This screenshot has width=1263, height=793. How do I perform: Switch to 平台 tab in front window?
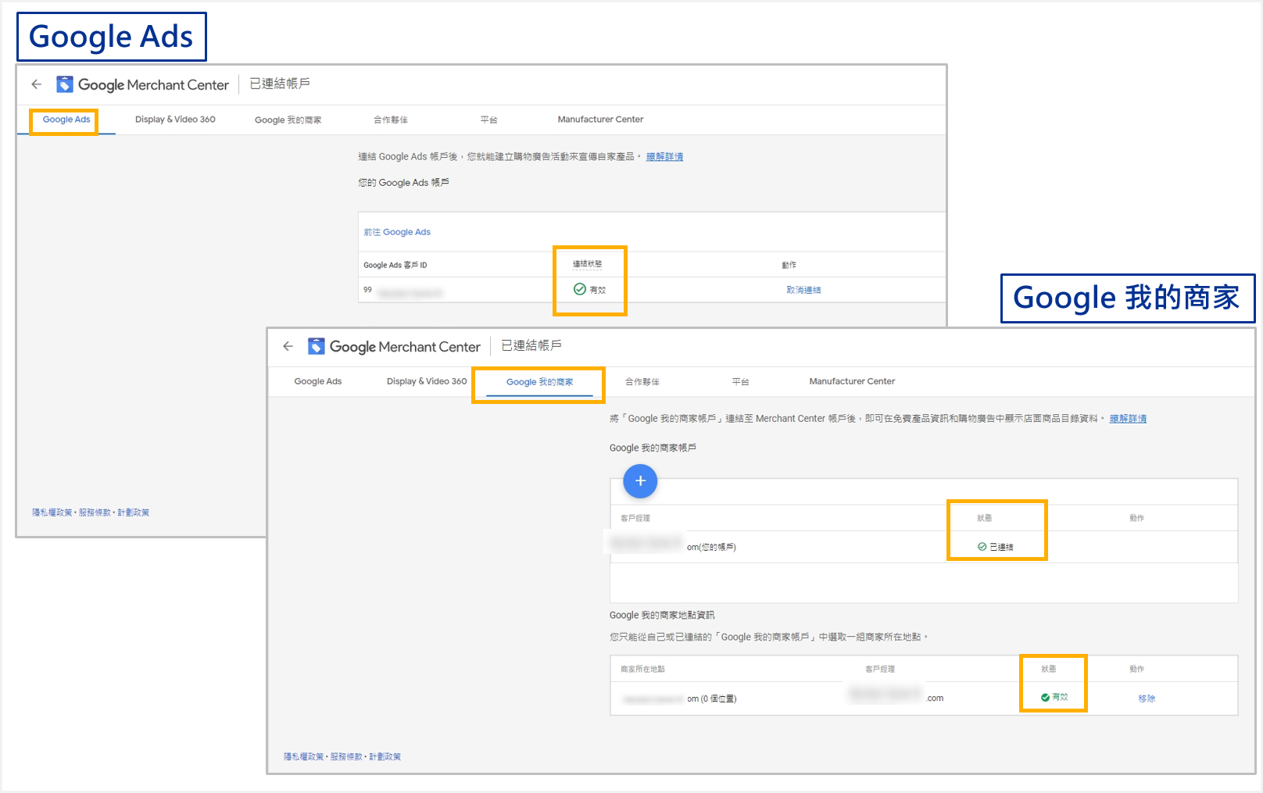[x=740, y=382]
